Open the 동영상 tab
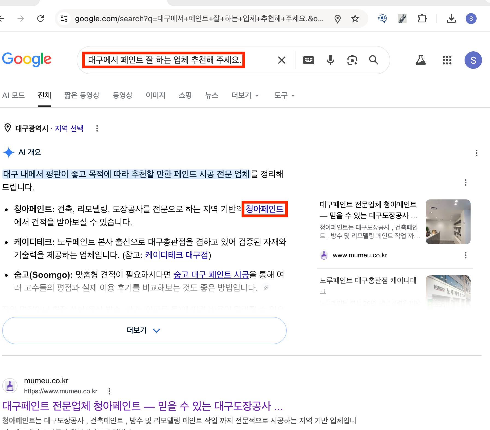Image resolution: width=490 pixels, height=430 pixels. click(122, 95)
